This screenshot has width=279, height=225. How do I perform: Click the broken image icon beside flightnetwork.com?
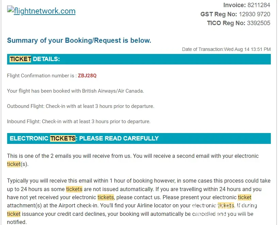10,10
